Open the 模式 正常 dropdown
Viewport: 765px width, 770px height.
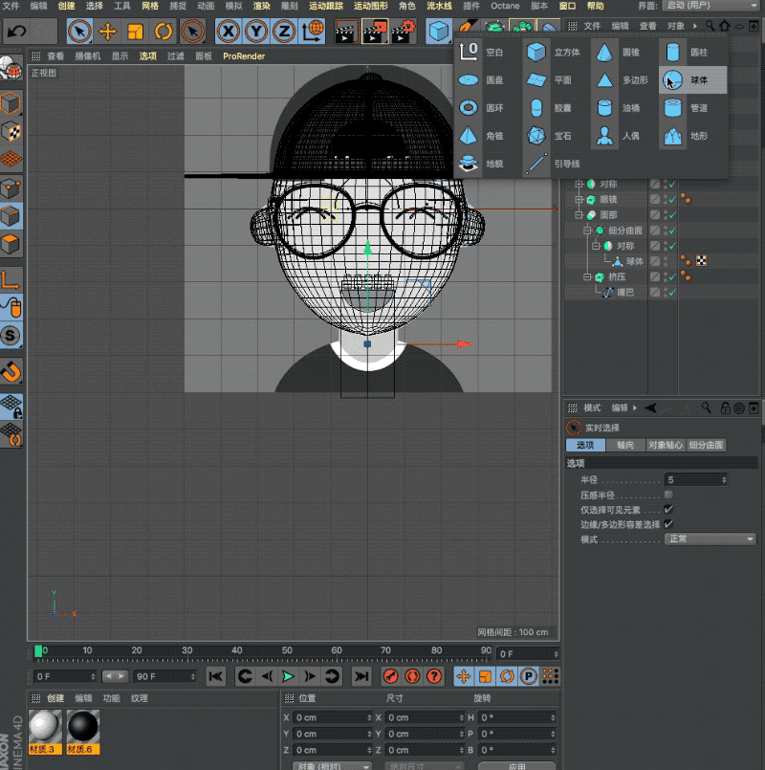[710, 539]
